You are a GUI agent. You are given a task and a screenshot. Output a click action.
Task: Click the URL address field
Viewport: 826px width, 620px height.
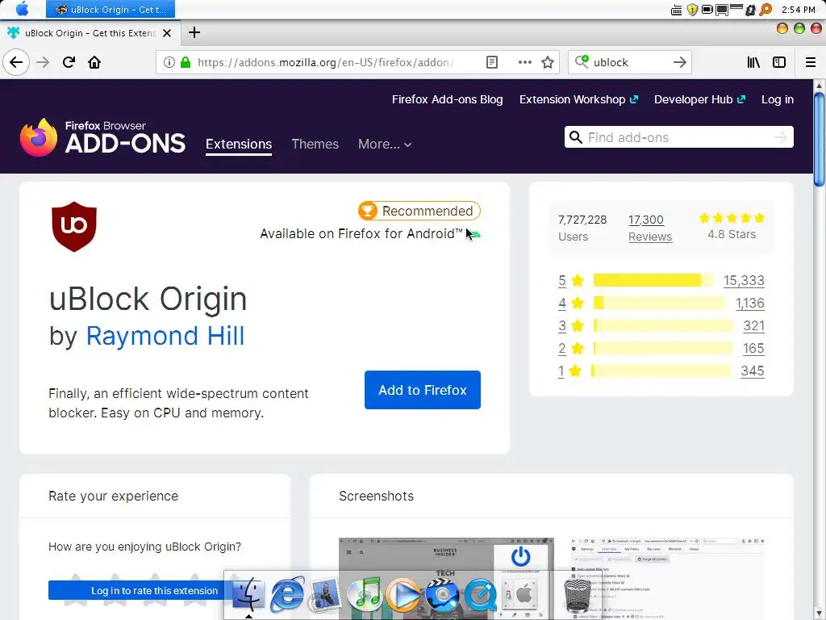point(324,62)
